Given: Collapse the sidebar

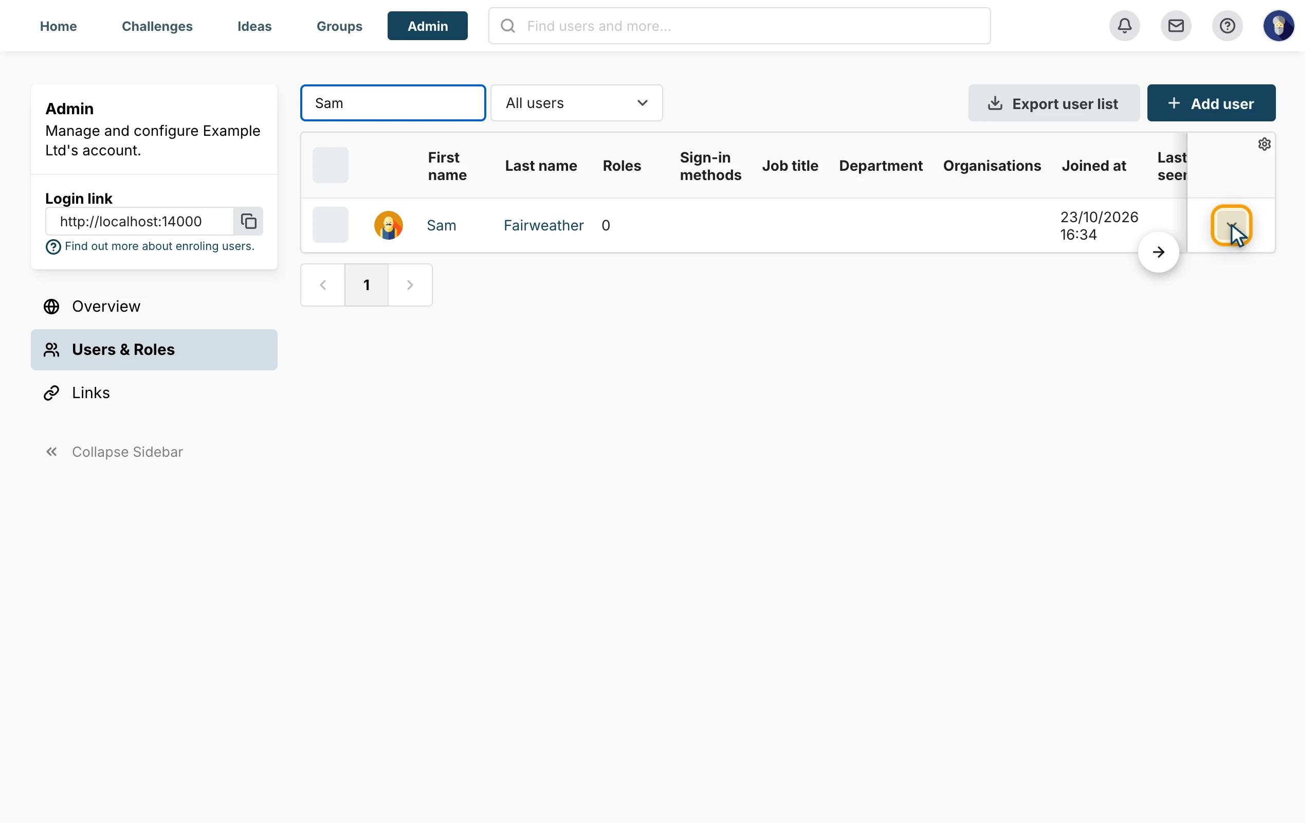Looking at the screenshot, I should (114, 452).
